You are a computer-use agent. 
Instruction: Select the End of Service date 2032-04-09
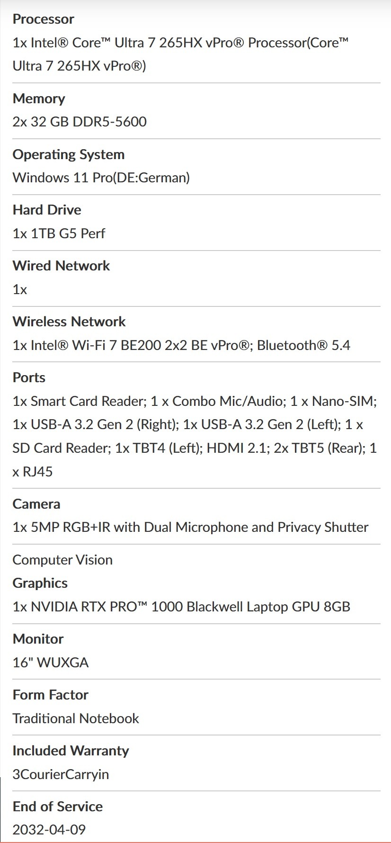[49, 829]
